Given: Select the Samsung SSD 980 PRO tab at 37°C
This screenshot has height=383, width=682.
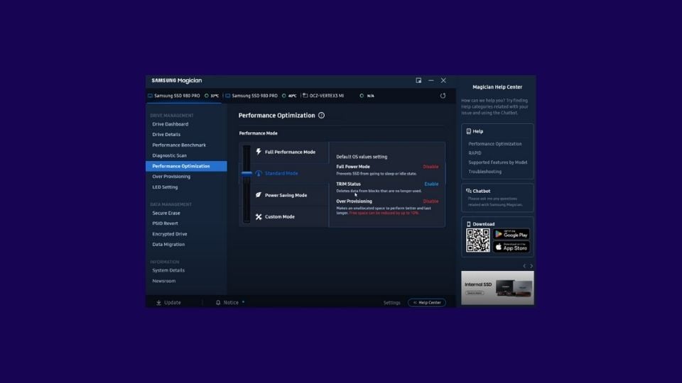Looking at the screenshot, I should click(x=183, y=96).
